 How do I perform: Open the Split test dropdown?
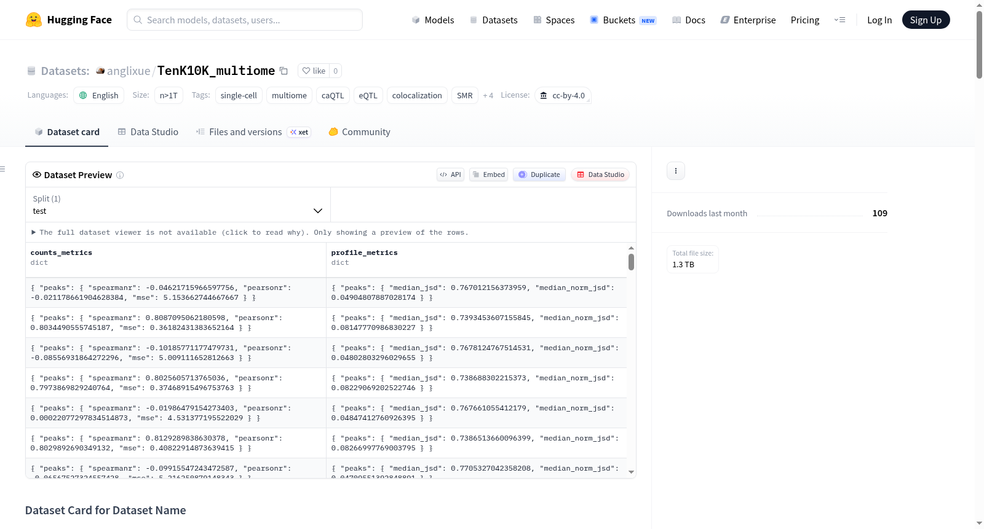click(x=178, y=205)
